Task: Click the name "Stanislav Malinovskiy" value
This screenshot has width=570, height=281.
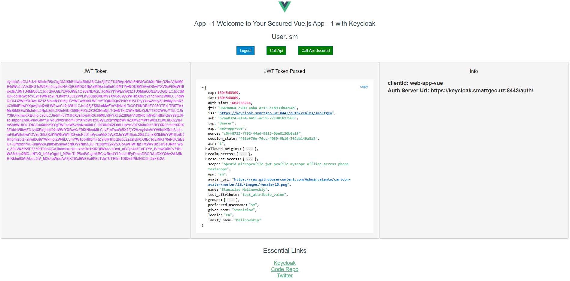Action: 243,190
